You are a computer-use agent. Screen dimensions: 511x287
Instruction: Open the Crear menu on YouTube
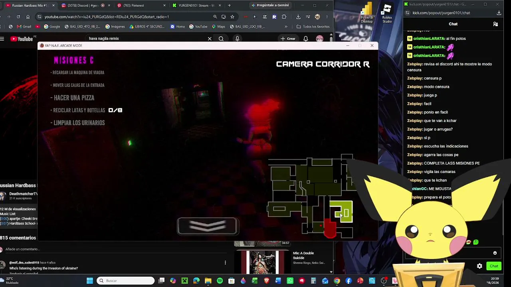pyautogui.click(x=288, y=39)
